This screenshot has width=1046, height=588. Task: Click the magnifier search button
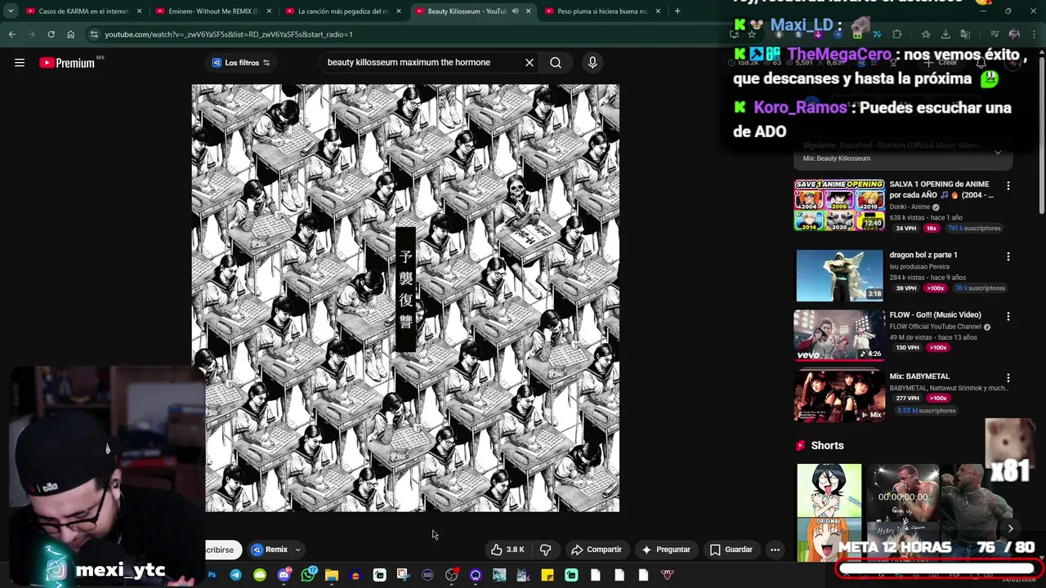(556, 62)
